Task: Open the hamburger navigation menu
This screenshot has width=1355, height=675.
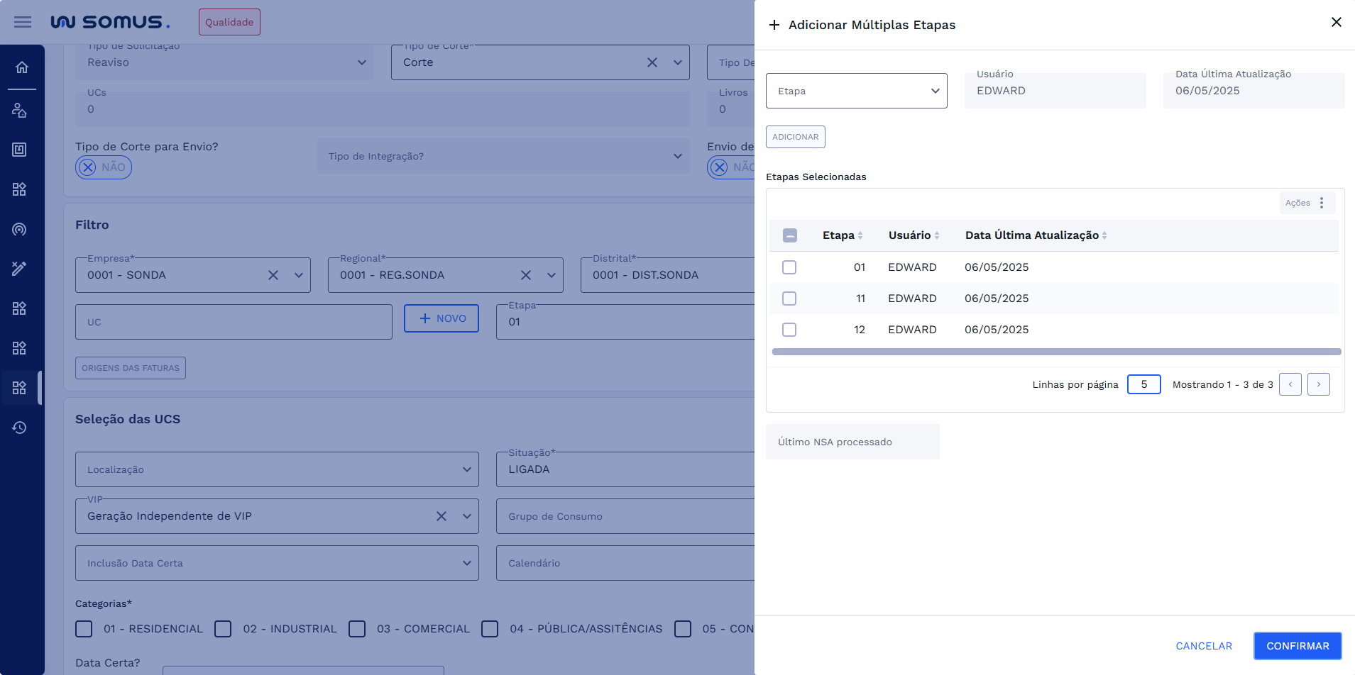Action: [23, 22]
